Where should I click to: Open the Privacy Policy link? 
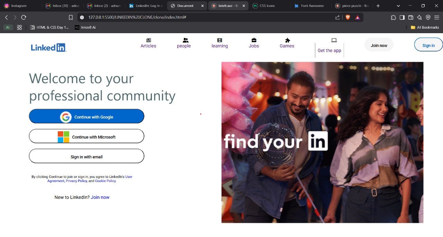click(76, 181)
